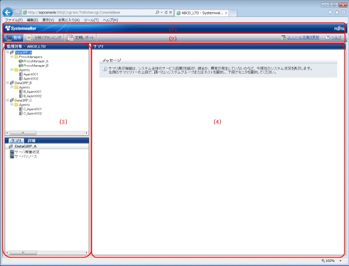This screenshot has width=349, height=266.
Task: Open the 編集(E) menu
Action: click(x=32, y=20)
